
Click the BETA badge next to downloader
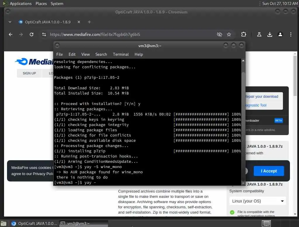(x=278, y=121)
